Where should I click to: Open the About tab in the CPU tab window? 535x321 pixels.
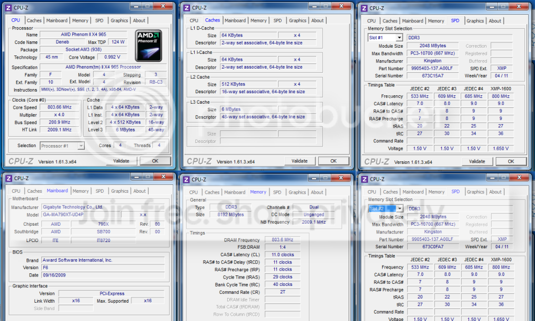[139, 20]
